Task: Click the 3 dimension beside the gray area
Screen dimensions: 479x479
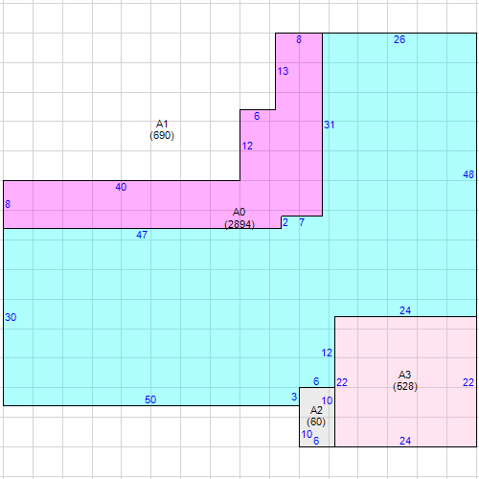Action: click(294, 397)
